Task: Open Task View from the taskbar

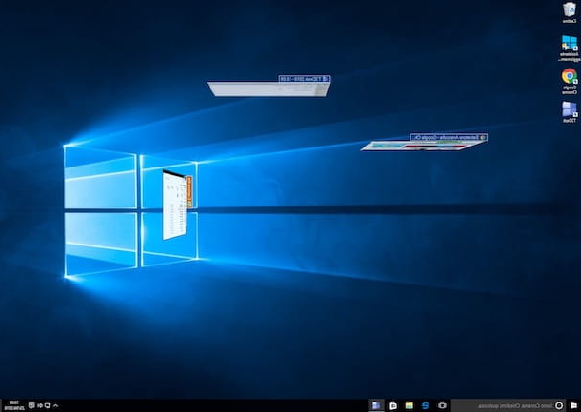Action: [x=441, y=405]
